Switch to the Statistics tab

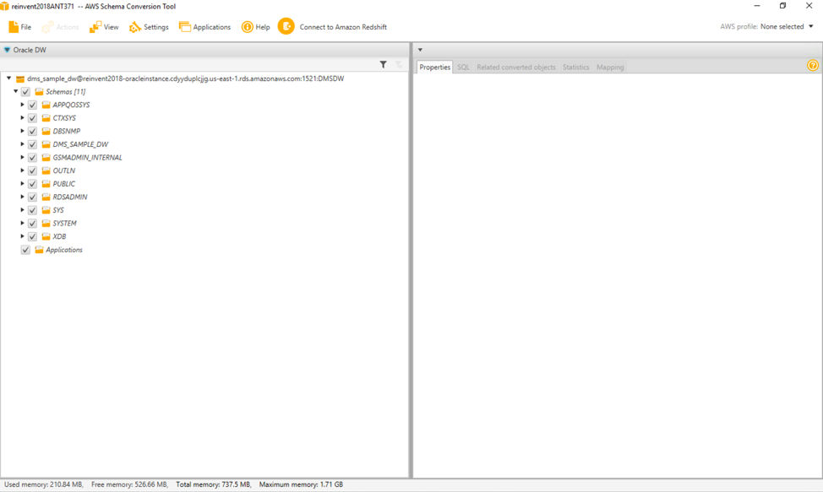click(575, 67)
